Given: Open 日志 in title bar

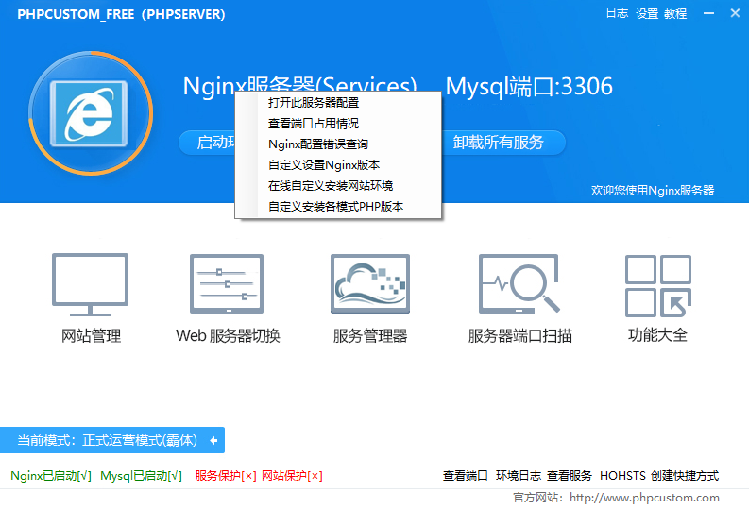Looking at the screenshot, I should 617,13.
